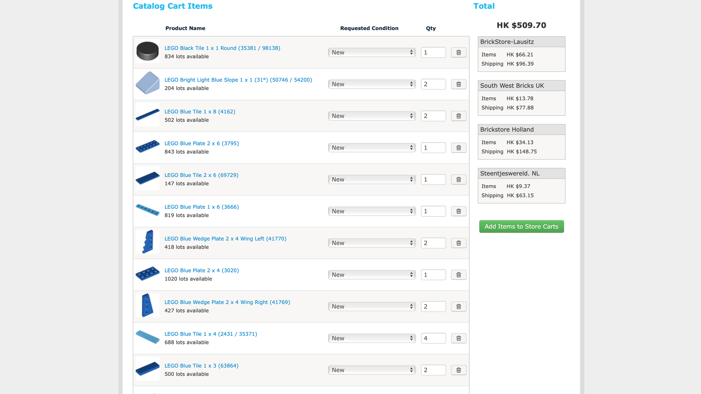701x394 pixels.
Task: Click trash icon for Blue Tile 1 x 8
Action: 458,116
